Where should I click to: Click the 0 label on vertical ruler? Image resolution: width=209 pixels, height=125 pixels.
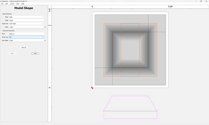coord(50,88)
